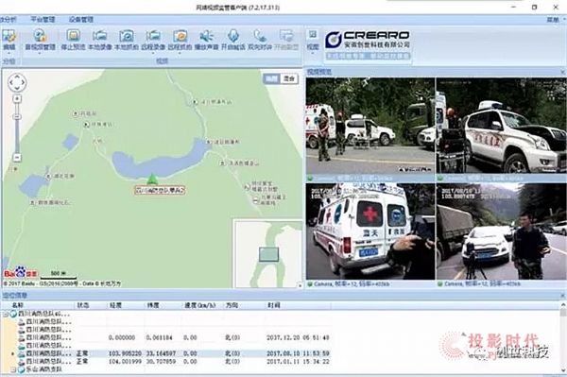Open the dropdown arrow under 音视频管理
567x377 pixels.
[40, 53]
